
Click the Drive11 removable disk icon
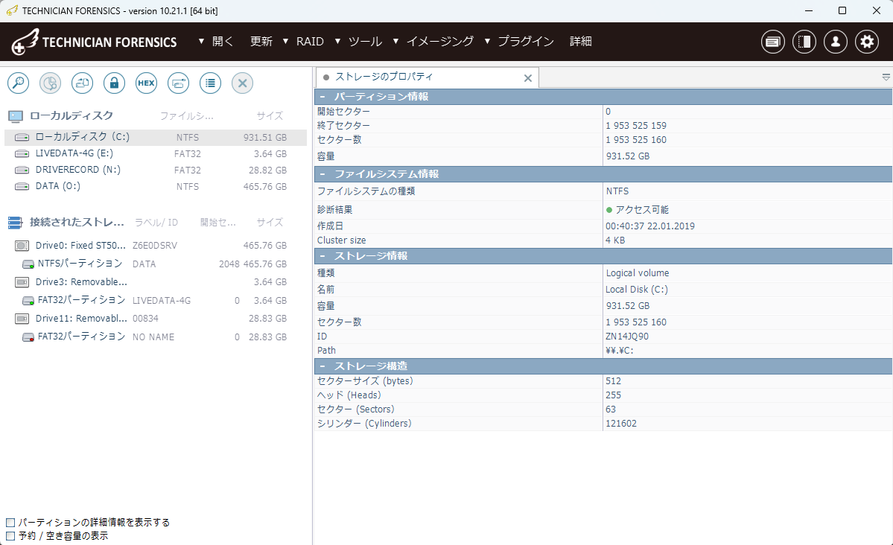[x=22, y=319]
